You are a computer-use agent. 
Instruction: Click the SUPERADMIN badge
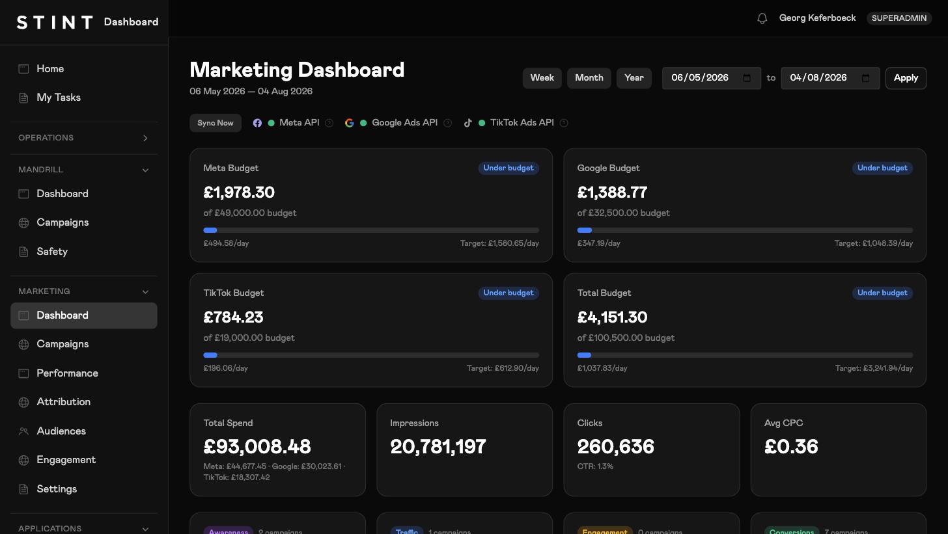(x=899, y=18)
